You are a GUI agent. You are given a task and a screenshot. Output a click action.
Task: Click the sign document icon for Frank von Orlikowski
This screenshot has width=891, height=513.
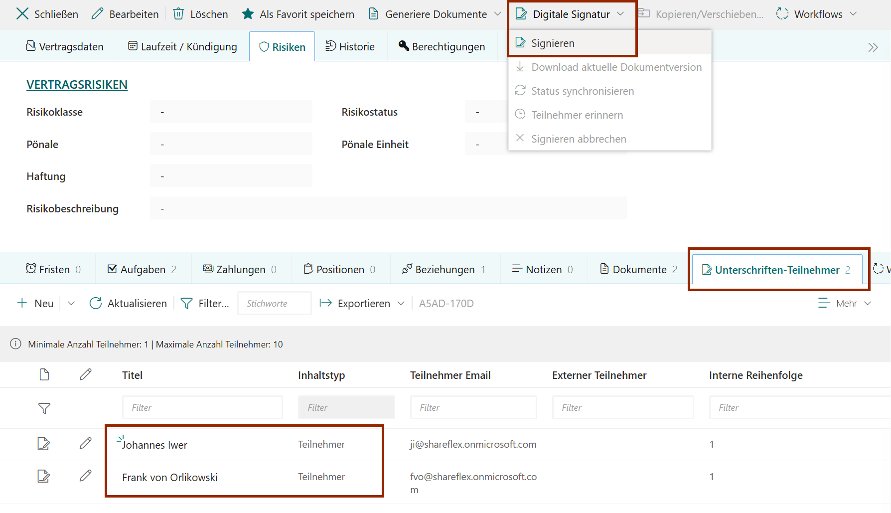pos(44,476)
